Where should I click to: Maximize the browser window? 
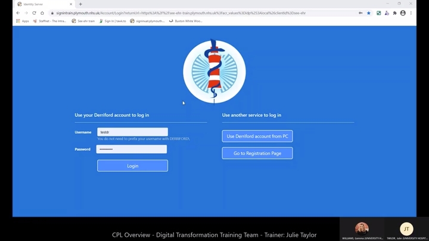[x=399, y=4]
